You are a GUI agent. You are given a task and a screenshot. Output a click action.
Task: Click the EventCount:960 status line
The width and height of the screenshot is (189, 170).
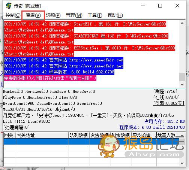pos(52,103)
